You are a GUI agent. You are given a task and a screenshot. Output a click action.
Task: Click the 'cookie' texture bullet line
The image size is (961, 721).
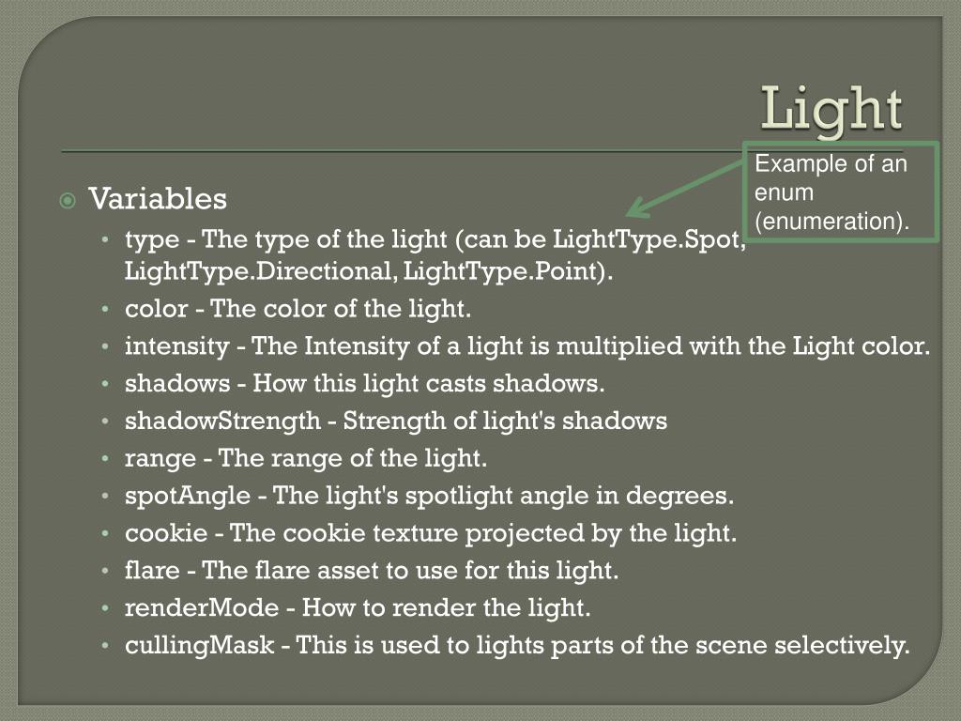click(430, 533)
